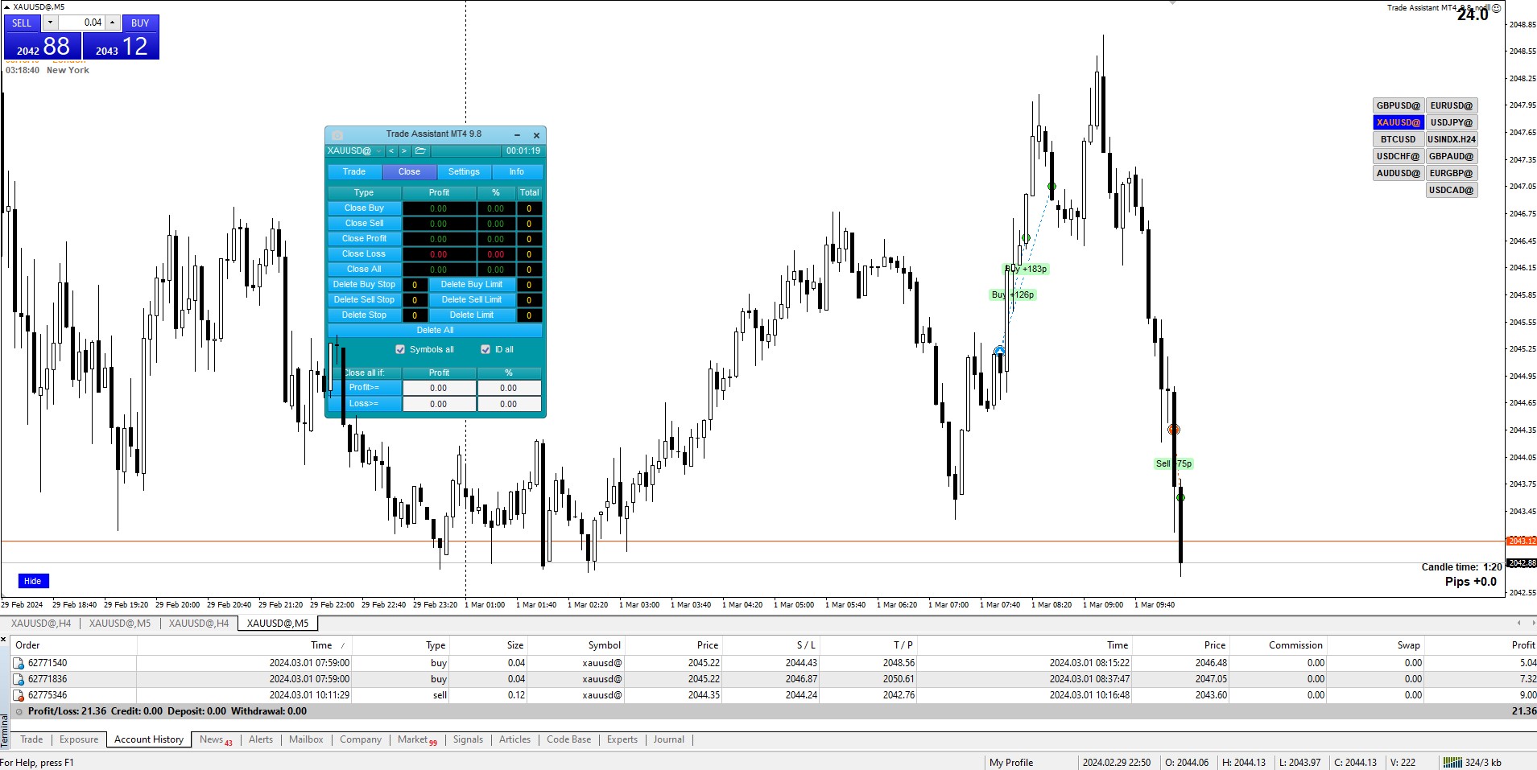The image size is (1537, 770).
Task: Select order 62771836 icon in history
Action: 19,680
